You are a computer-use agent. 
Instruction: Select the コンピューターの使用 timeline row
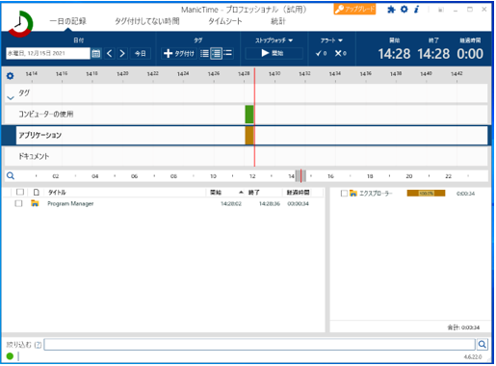click(247, 114)
